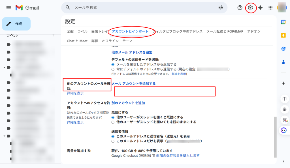Choose '他のユーザーがスレッドを開いても未読のままにする' option

pos(113,122)
